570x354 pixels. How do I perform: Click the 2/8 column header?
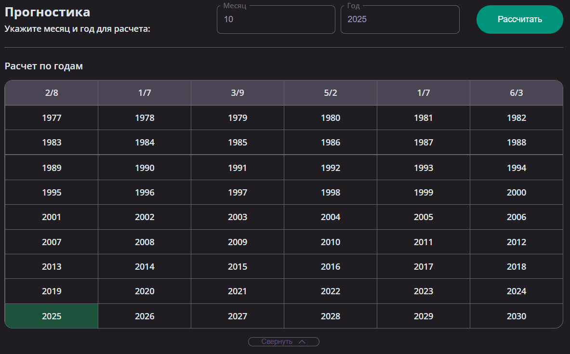(51, 92)
